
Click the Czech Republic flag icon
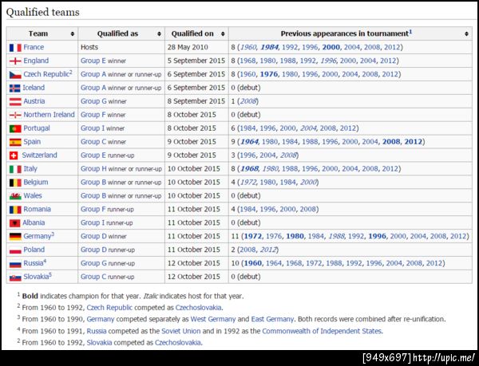(x=15, y=75)
